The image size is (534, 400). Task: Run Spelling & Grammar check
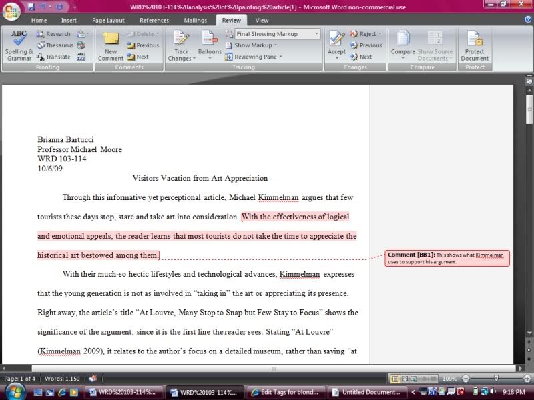19,45
